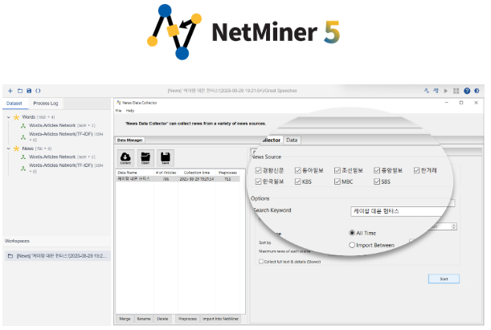The height and width of the screenshot is (330, 491).
Task: Click the run/play arrow icon at top right
Action: (x=445, y=91)
